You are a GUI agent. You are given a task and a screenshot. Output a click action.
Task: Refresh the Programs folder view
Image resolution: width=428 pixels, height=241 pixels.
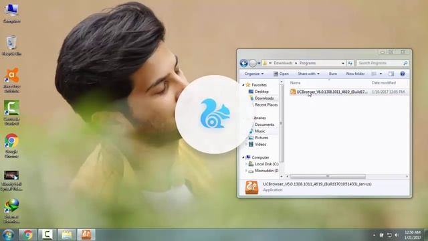click(350, 63)
